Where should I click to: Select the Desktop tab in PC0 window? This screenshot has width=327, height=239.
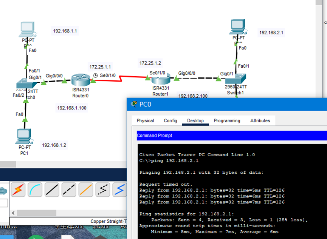[x=195, y=121]
